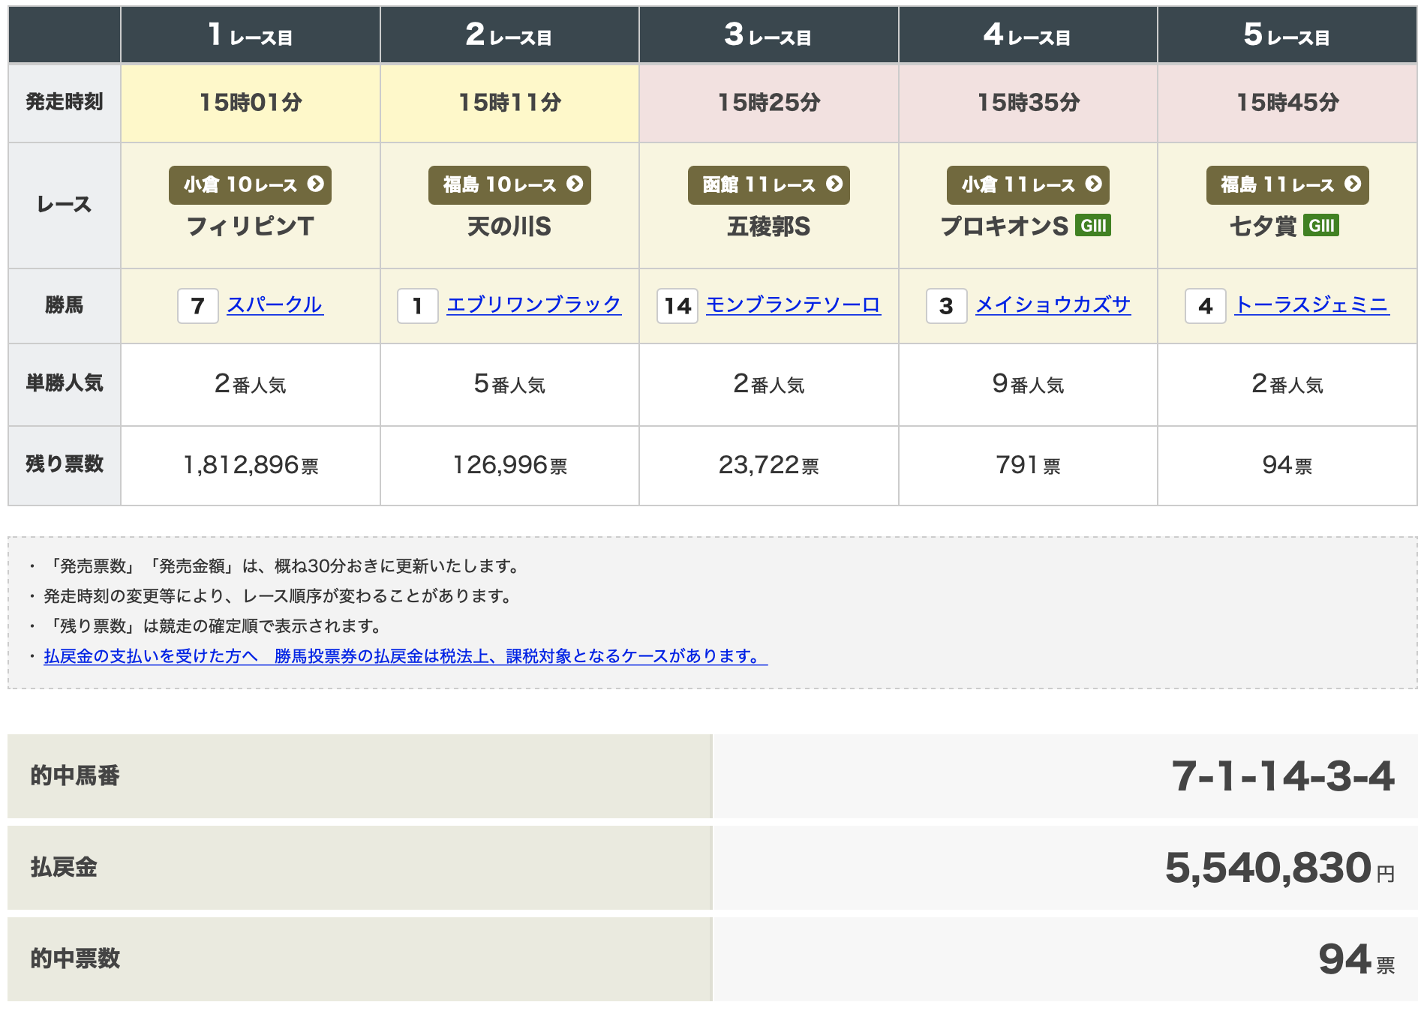Screen dimensions: 1427x1014
Task: Click the winning numbers 7-1-14-3-4
Action: click(x=1282, y=776)
